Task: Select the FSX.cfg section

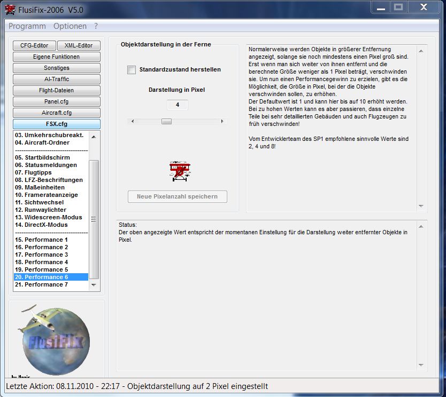Action: pos(56,124)
